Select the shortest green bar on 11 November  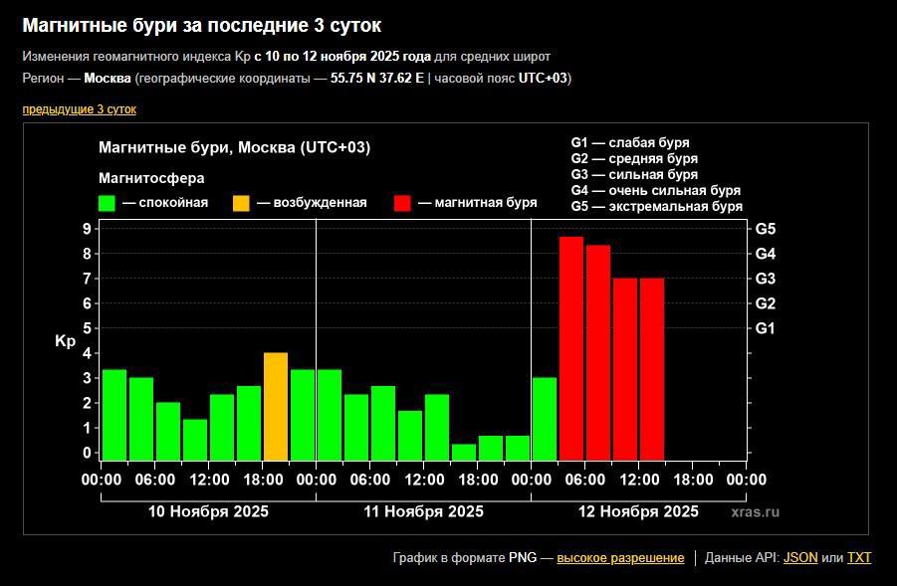(x=464, y=452)
